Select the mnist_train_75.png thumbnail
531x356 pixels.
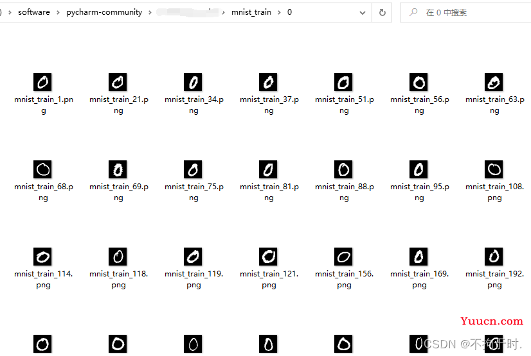(193, 169)
